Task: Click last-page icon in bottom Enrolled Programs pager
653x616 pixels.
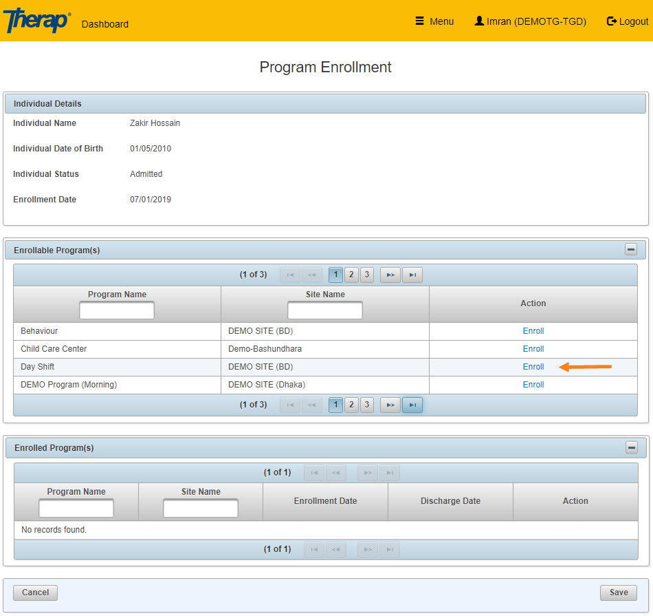Action: point(390,550)
